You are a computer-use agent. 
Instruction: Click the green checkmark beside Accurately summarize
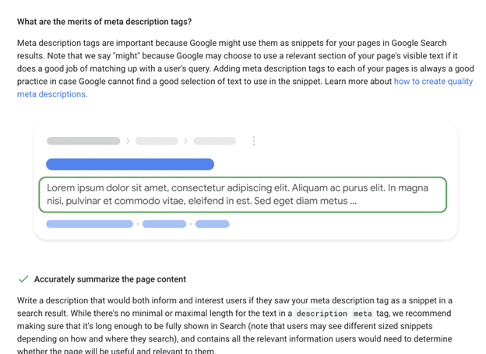23,279
